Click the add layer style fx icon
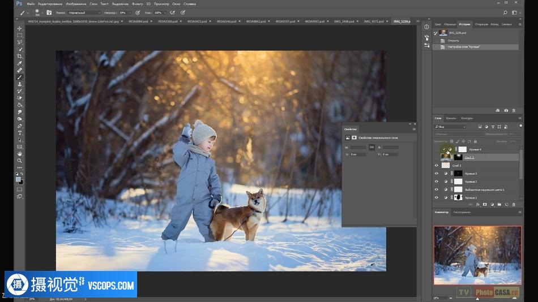This screenshot has width=538, height=302. click(x=477, y=205)
